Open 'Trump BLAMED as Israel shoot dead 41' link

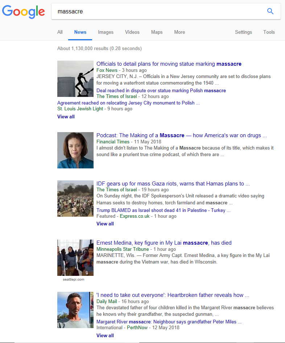point(164,210)
